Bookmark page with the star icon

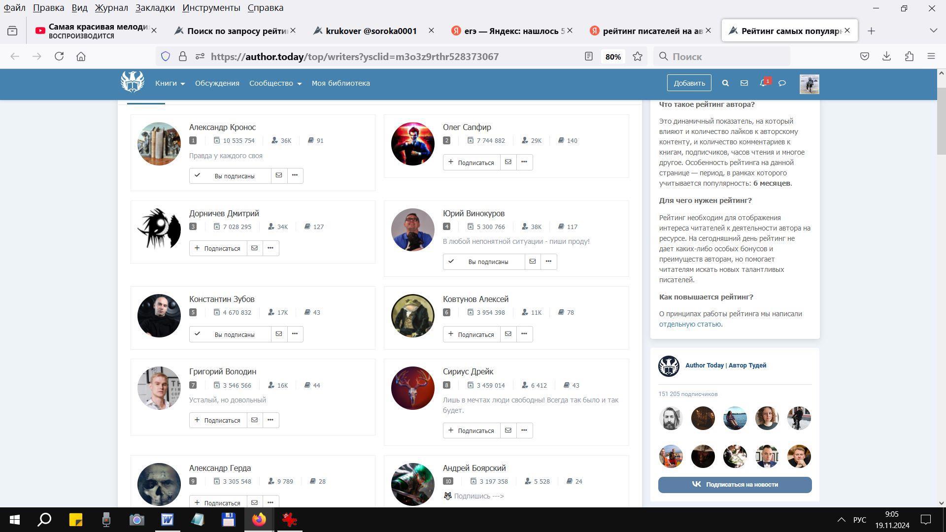[x=638, y=57]
